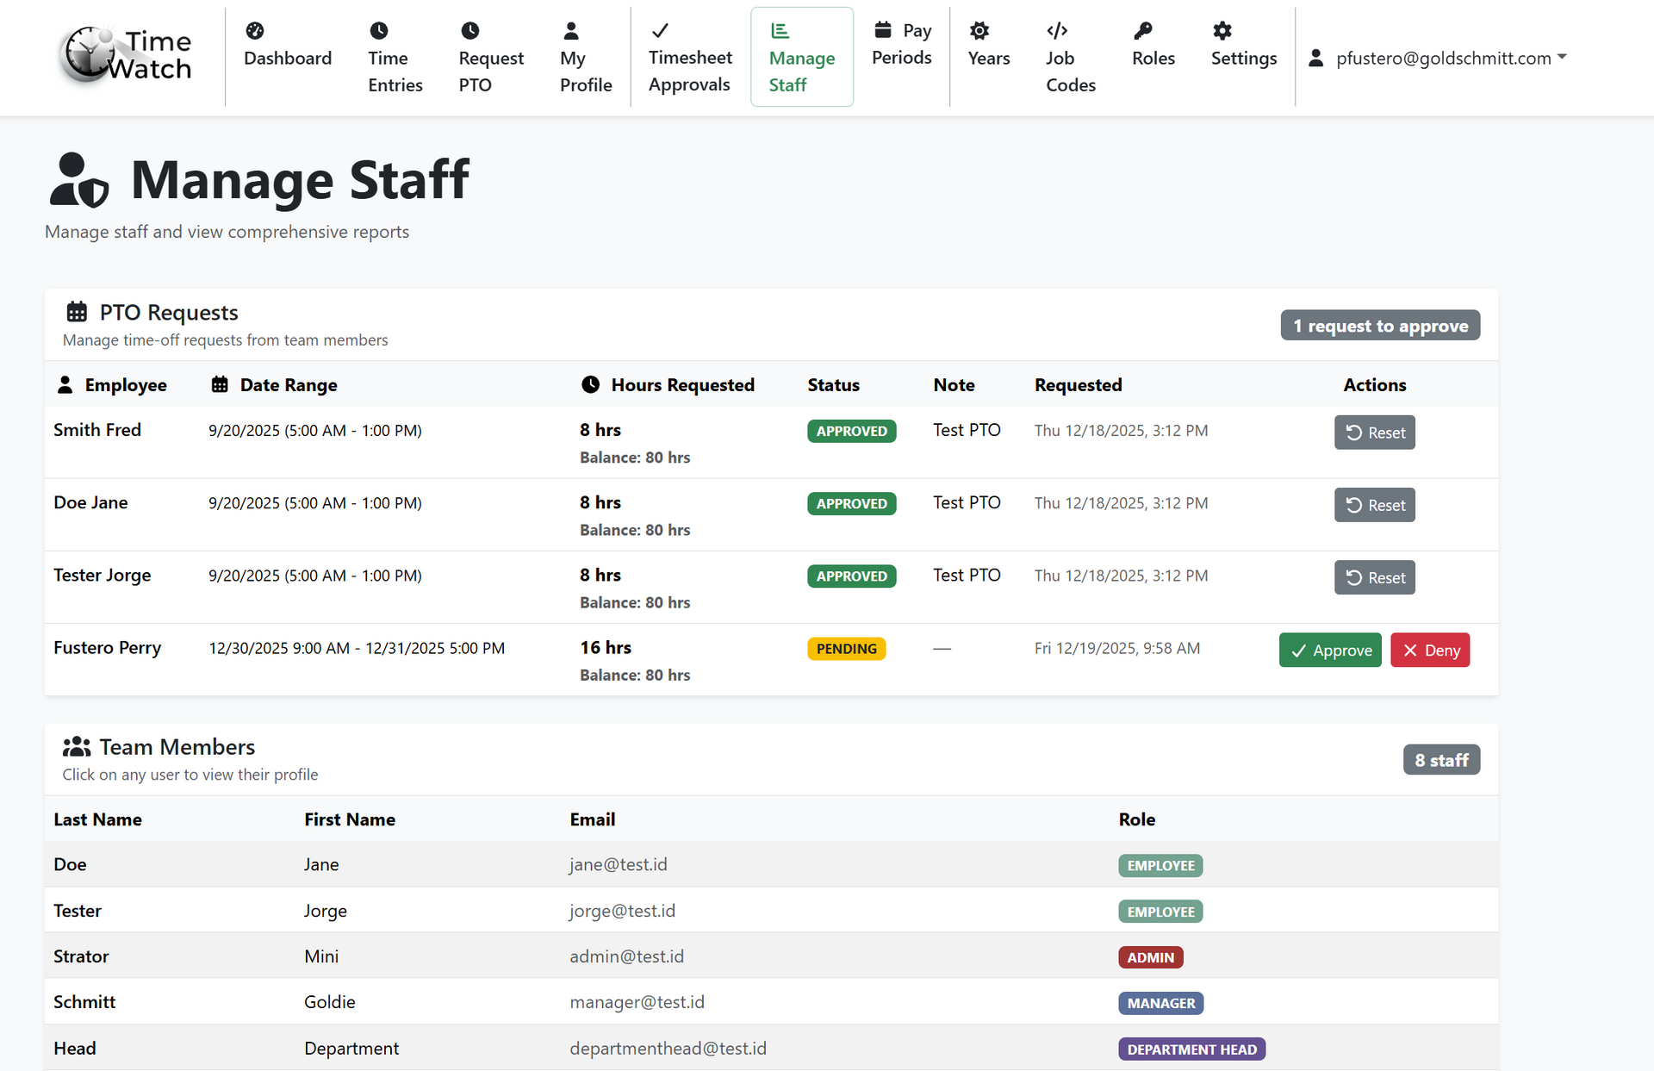Approve Fustero Perry's PTO request
This screenshot has height=1071, width=1654.
coord(1330,651)
